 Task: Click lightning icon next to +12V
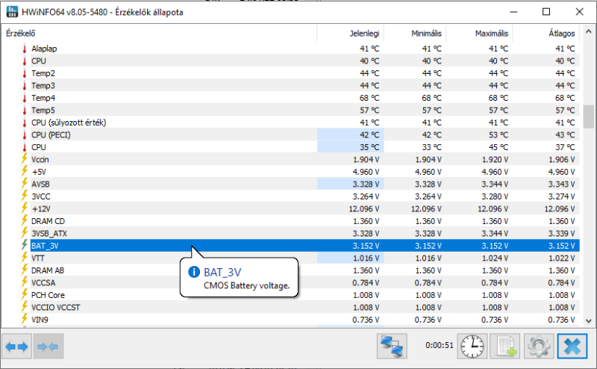(25, 208)
